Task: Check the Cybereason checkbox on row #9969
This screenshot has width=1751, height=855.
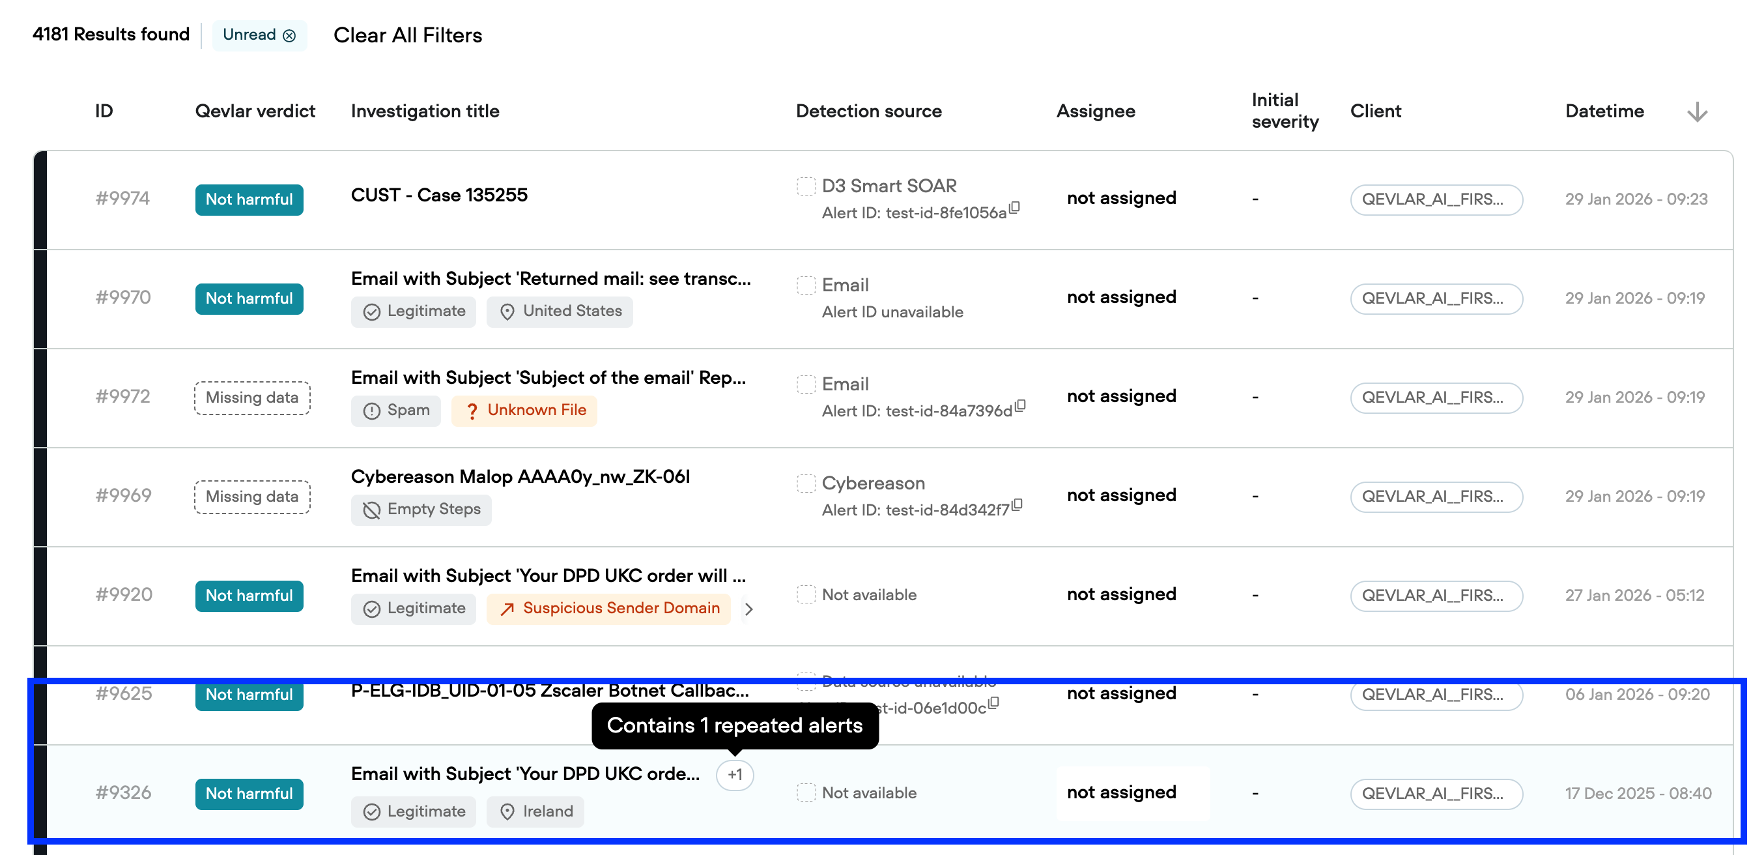Action: (806, 483)
